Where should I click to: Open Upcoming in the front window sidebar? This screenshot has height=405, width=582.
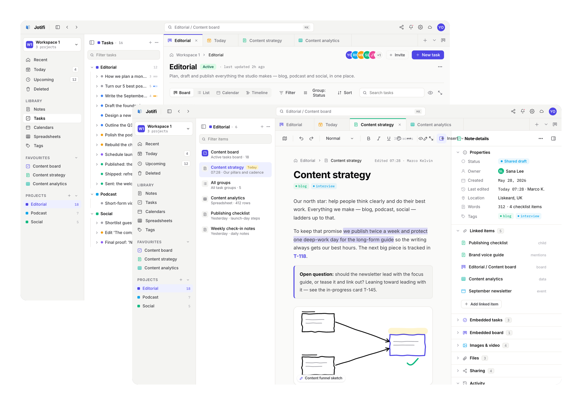point(164,164)
